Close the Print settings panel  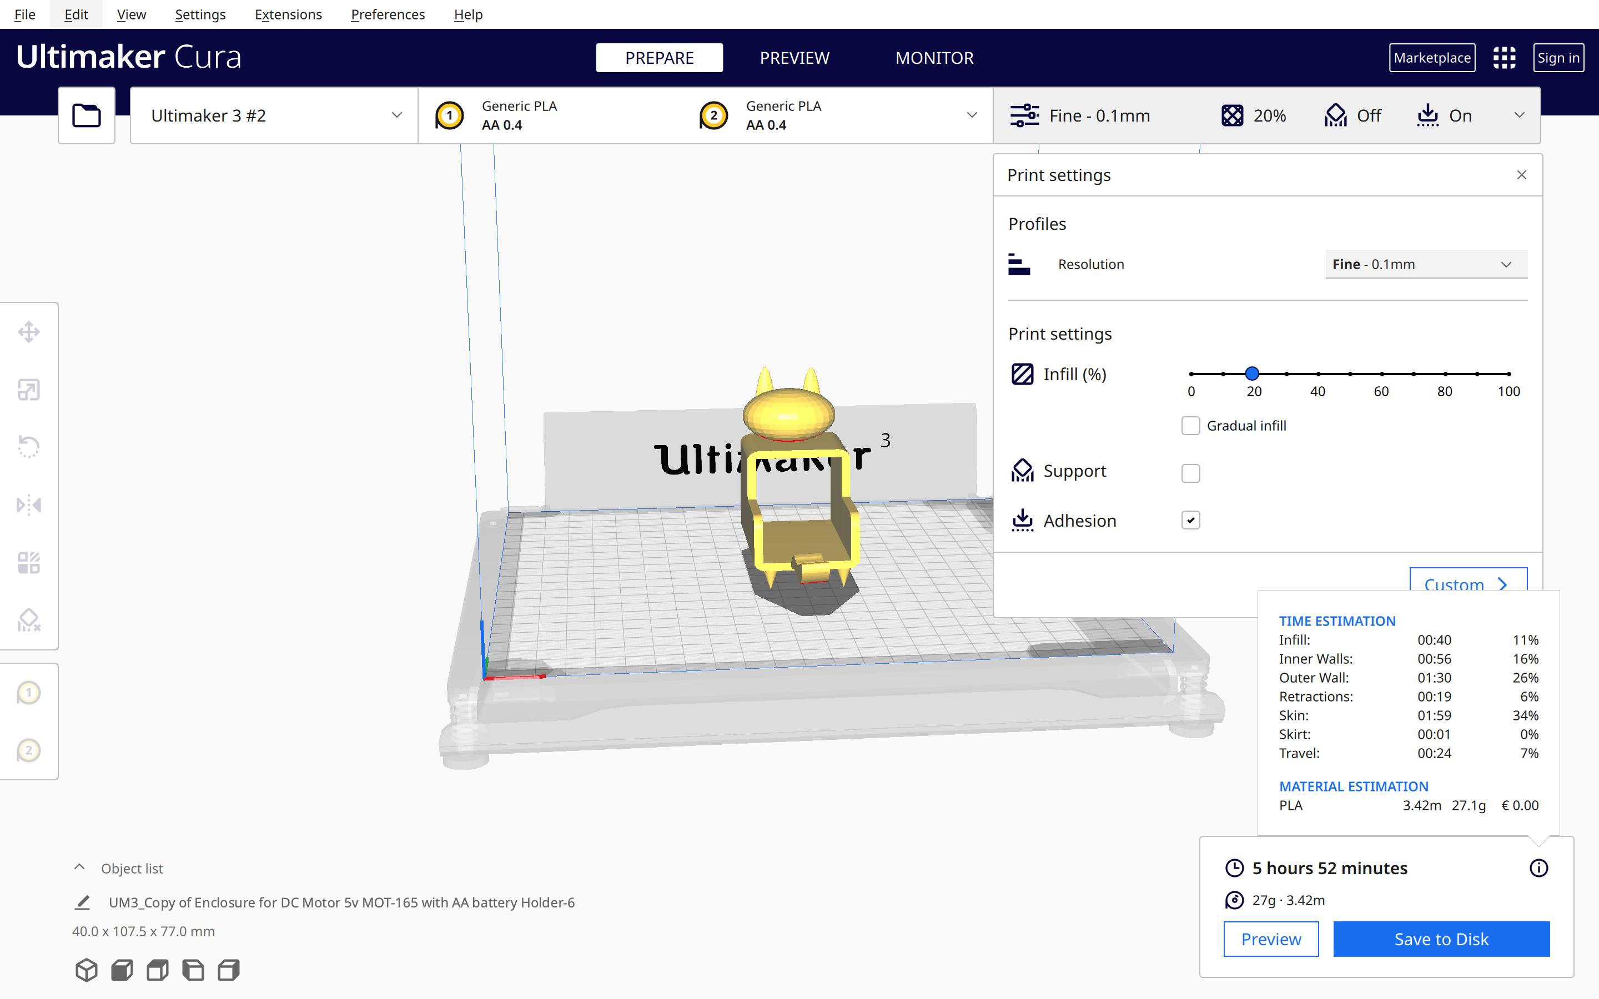(x=1522, y=175)
